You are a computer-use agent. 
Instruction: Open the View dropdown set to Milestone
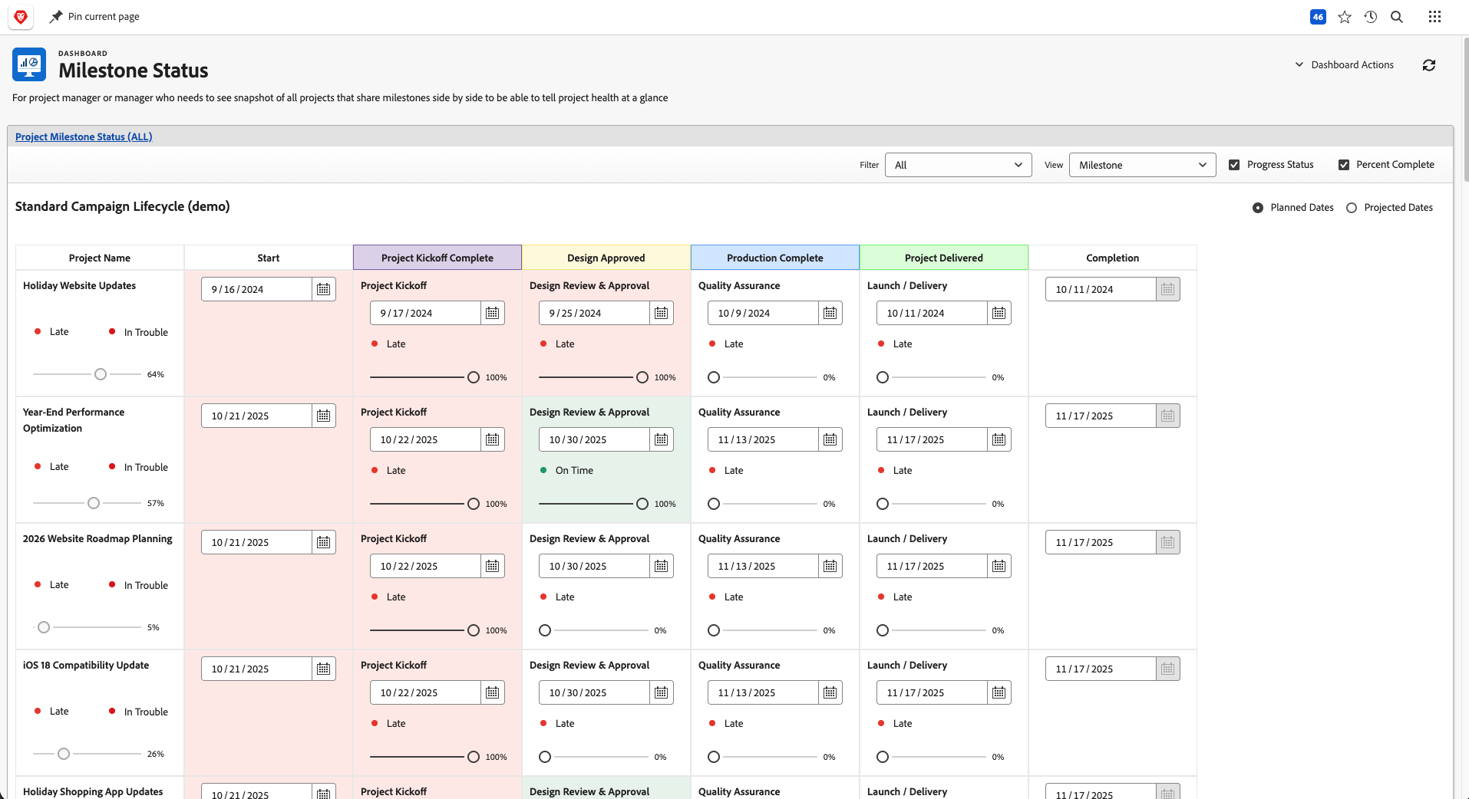coord(1143,165)
